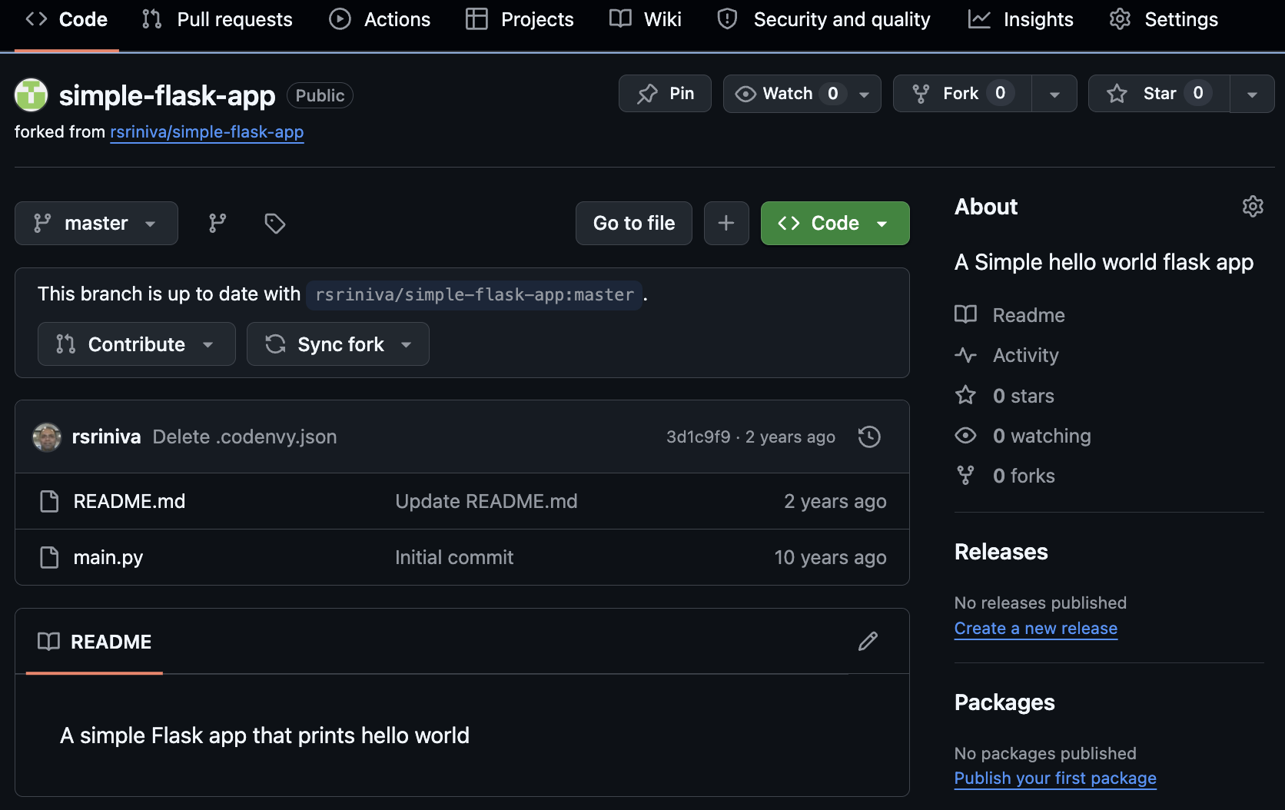Watch the repository
1285x810 pixels.
(802, 94)
